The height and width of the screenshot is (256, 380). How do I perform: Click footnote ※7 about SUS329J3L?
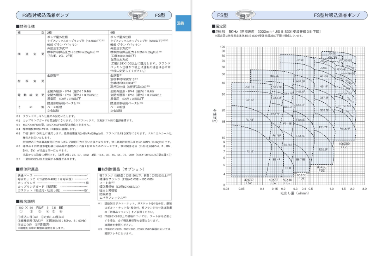tap(46, 159)
